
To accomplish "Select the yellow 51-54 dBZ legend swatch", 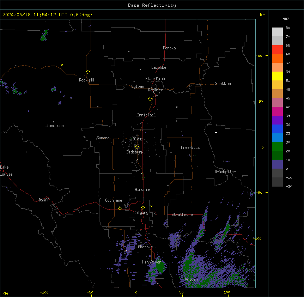I will pos(277,76).
